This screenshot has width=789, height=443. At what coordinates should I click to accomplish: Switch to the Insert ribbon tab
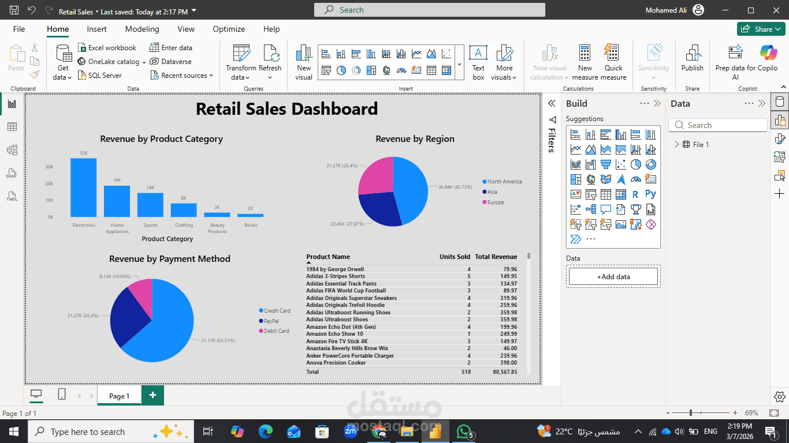click(x=97, y=29)
